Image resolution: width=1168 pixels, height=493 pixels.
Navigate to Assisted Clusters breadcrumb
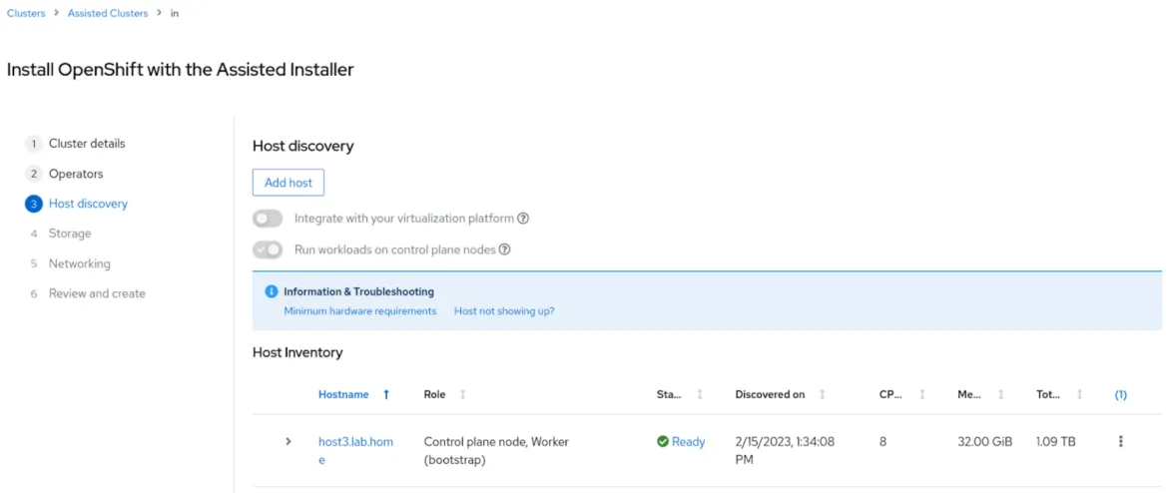click(x=108, y=13)
